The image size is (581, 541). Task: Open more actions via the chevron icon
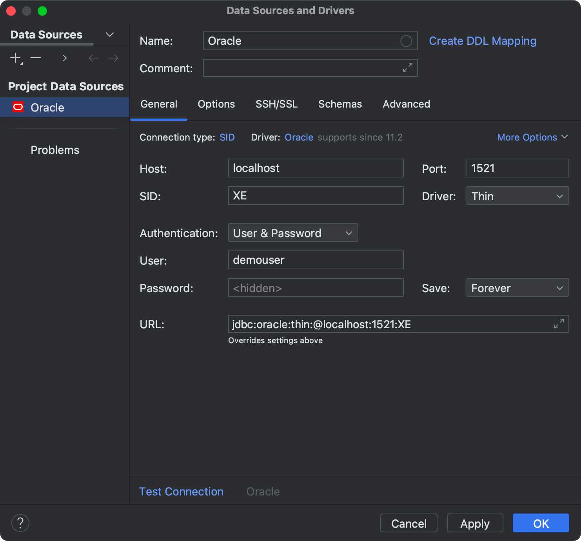(64, 58)
